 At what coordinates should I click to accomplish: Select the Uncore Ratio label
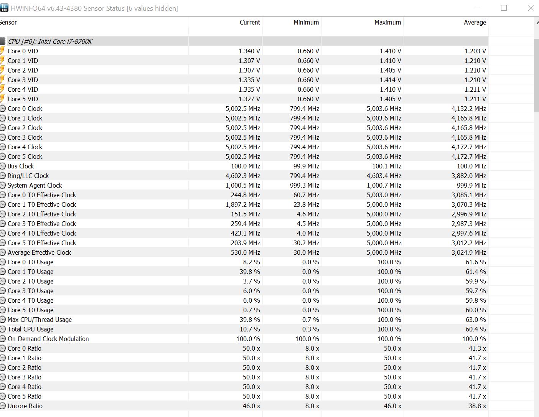[x=25, y=406]
